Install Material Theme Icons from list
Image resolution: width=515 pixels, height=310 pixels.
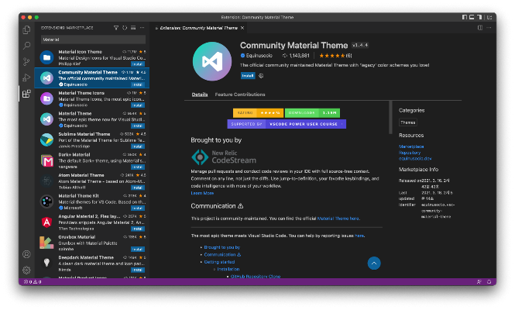138,105
